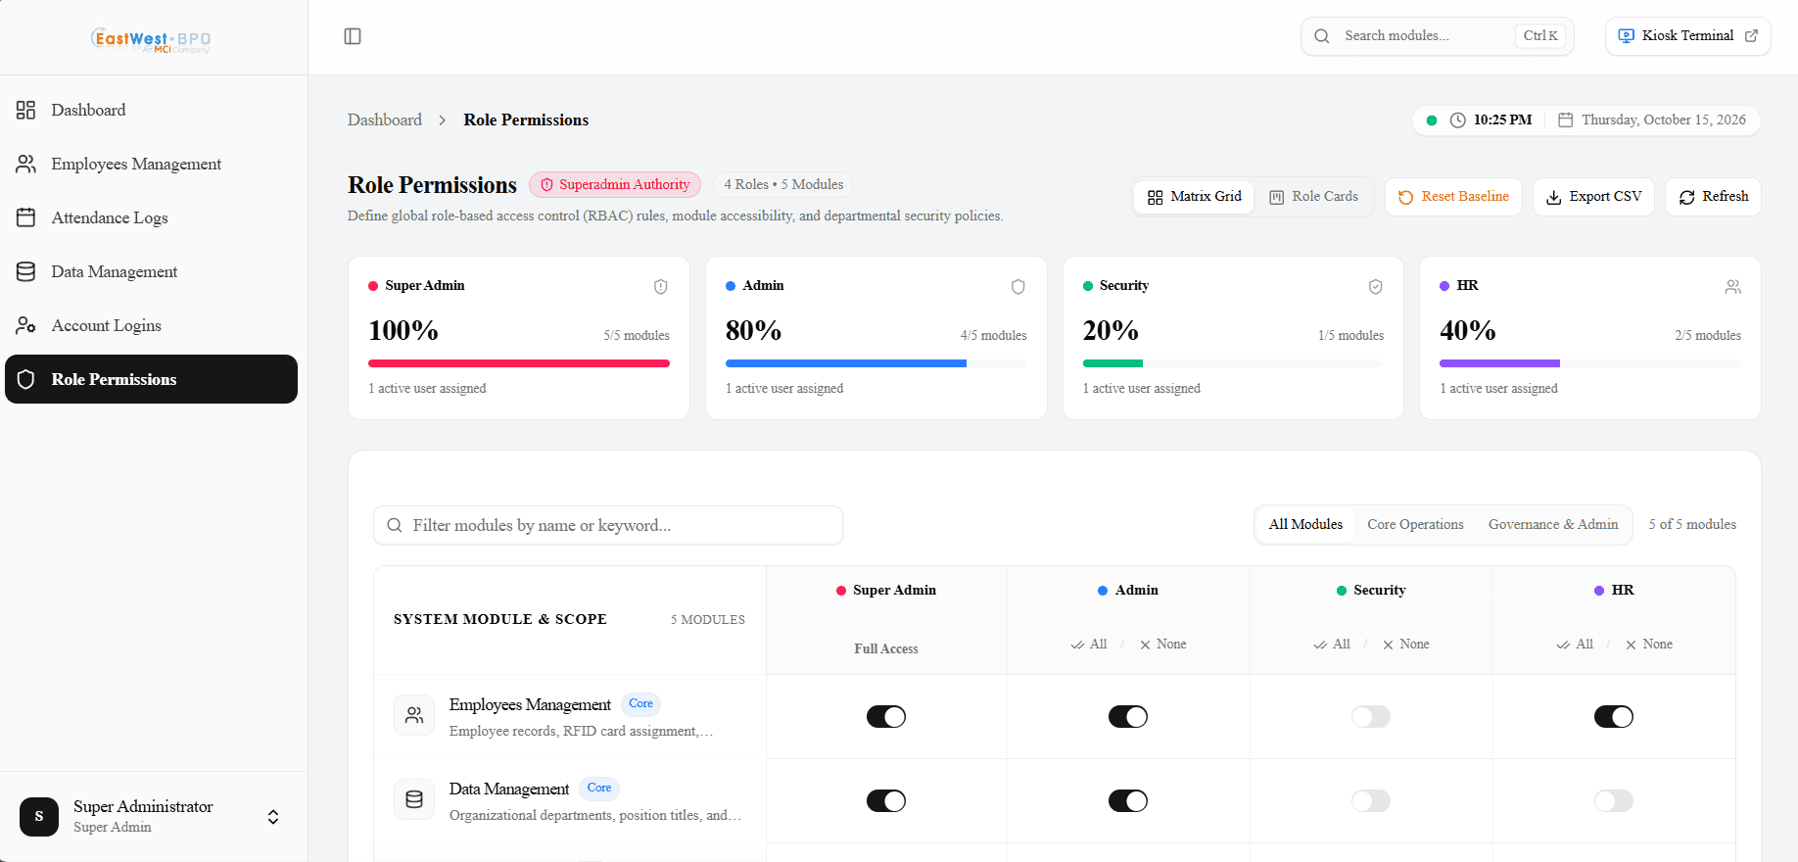Viewport: 1798px width, 862px height.
Task: Click the shield icon on Super Admin card
Action: (x=661, y=286)
